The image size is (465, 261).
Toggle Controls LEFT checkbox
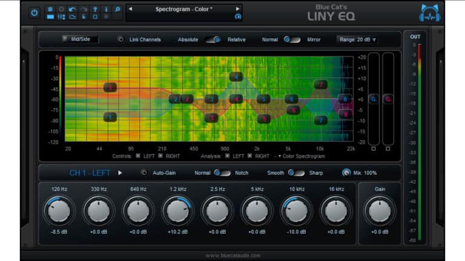[x=138, y=156]
